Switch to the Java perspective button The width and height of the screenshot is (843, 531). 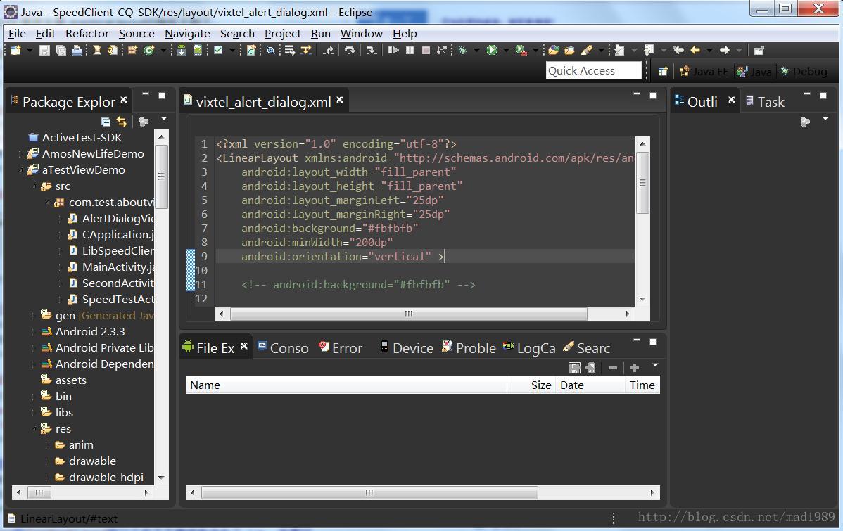pyautogui.click(x=755, y=71)
